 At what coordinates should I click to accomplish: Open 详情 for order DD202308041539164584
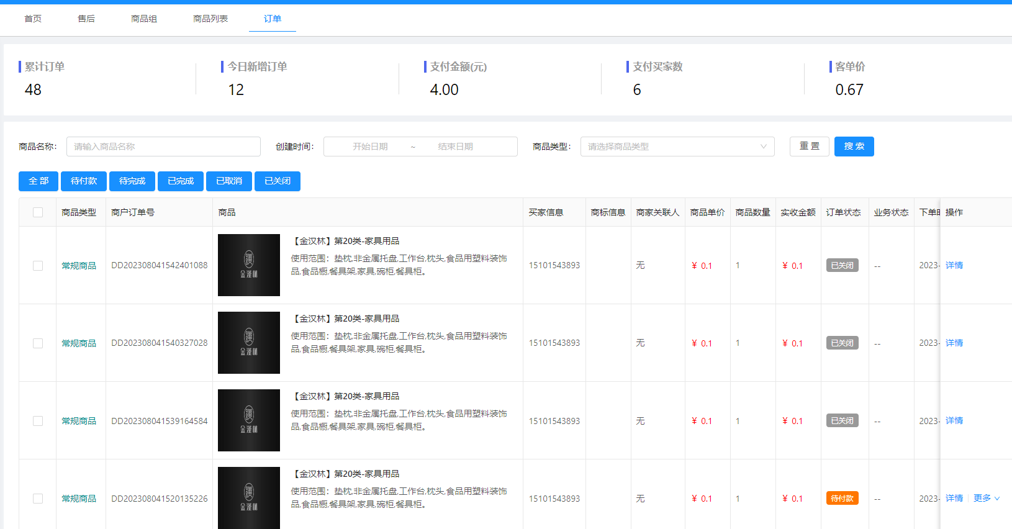(x=954, y=420)
